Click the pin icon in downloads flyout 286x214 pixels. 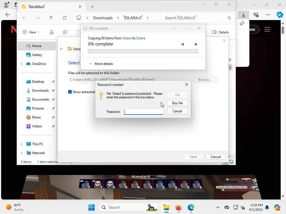[x=242, y=23]
